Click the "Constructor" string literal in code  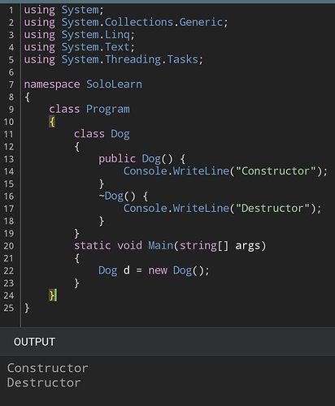pos(276,171)
